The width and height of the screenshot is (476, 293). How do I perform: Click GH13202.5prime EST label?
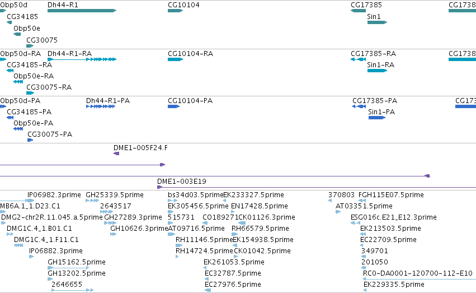click(x=77, y=273)
